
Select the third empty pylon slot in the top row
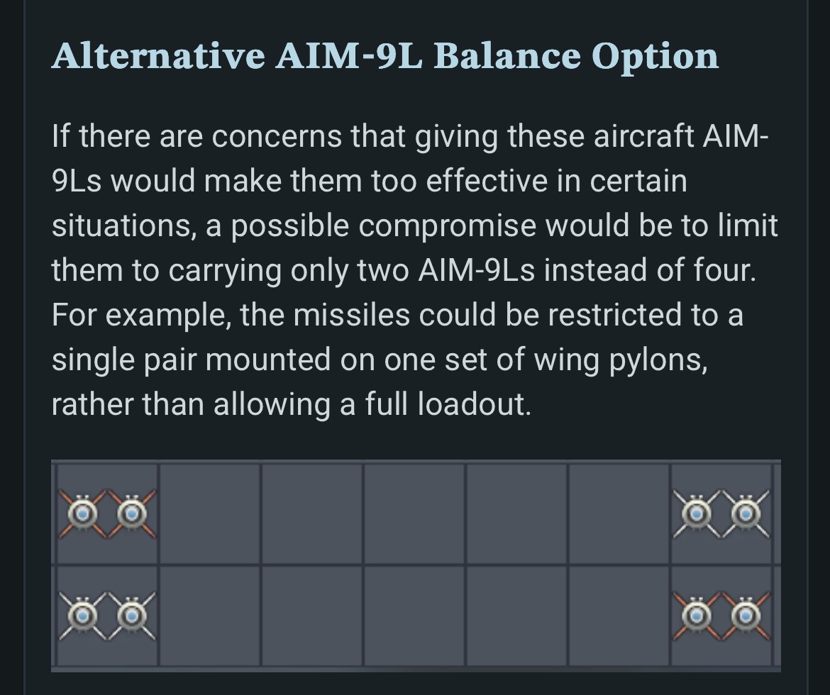(312, 514)
